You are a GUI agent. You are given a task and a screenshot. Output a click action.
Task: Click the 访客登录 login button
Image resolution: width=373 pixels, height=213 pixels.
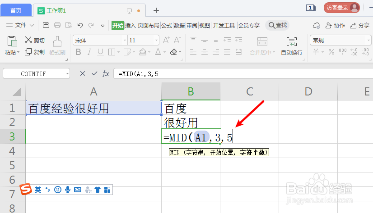(x=341, y=8)
